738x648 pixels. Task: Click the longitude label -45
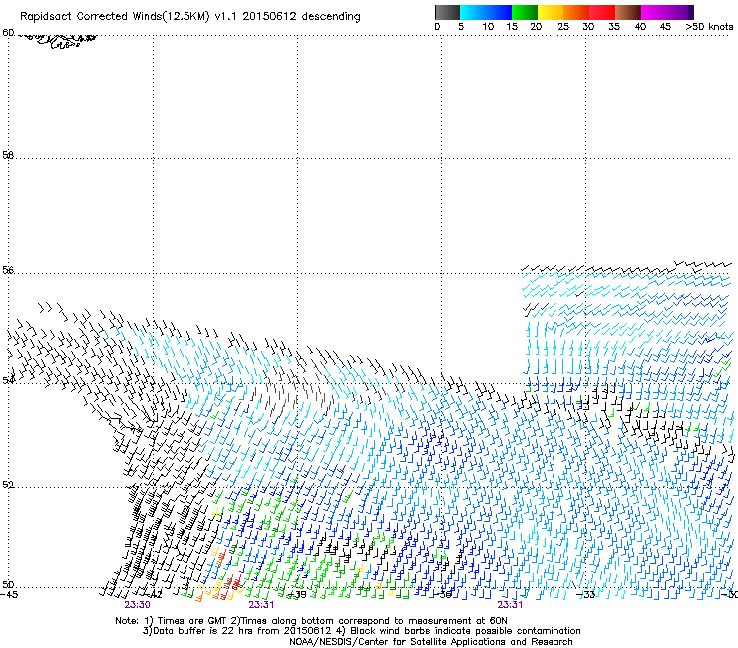click(9, 595)
